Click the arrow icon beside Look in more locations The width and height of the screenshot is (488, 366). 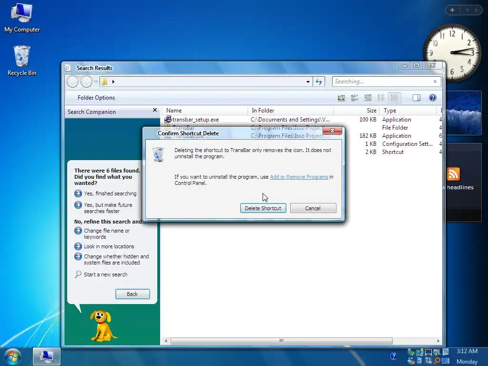click(78, 246)
